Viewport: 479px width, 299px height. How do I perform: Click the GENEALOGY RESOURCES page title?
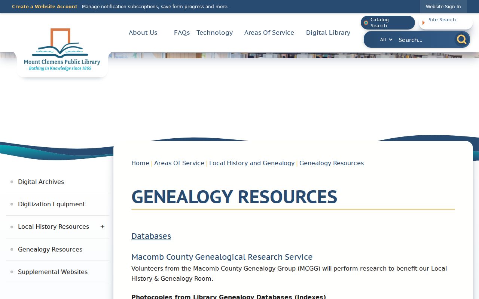(x=234, y=197)
